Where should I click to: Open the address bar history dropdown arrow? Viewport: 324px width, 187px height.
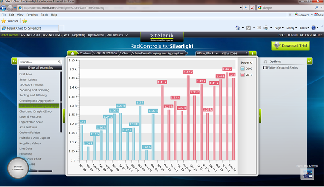241,8
